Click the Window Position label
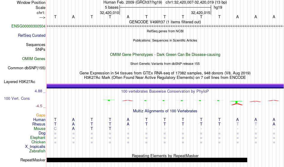Screen dimensions: 284x167 (31, 2)
